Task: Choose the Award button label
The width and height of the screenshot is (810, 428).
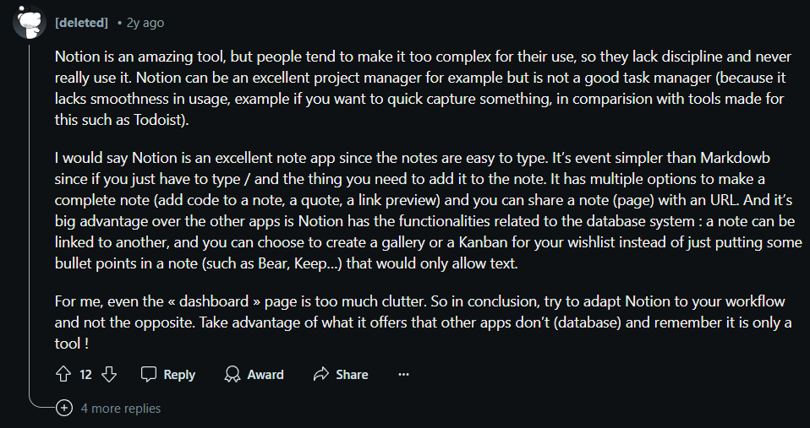Action: pyautogui.click(x=265, y=374)
